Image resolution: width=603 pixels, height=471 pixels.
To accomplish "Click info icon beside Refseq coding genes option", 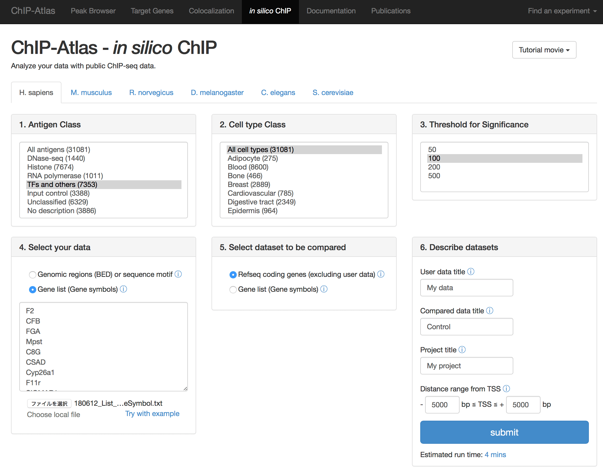I will click(x=381, y=274).
